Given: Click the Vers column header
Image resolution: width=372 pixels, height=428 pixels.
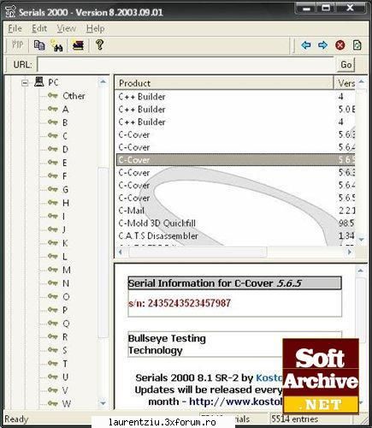Looking at the screenshot, I should (345, 83).
